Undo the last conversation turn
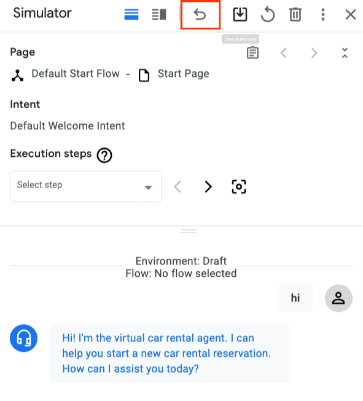 click(x=200, y=14)
